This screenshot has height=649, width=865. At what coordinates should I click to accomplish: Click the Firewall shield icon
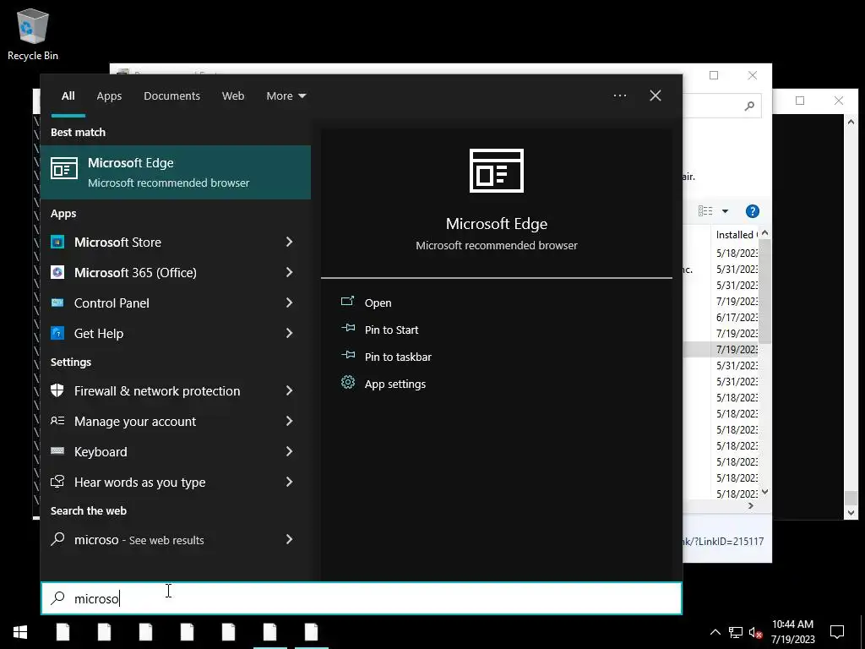pos(57,390)
